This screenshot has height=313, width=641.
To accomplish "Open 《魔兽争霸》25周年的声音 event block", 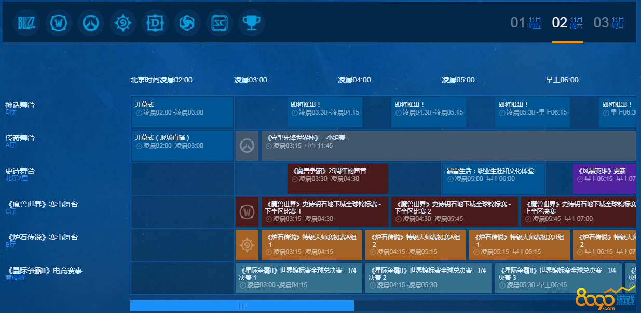I will [337, 178].
